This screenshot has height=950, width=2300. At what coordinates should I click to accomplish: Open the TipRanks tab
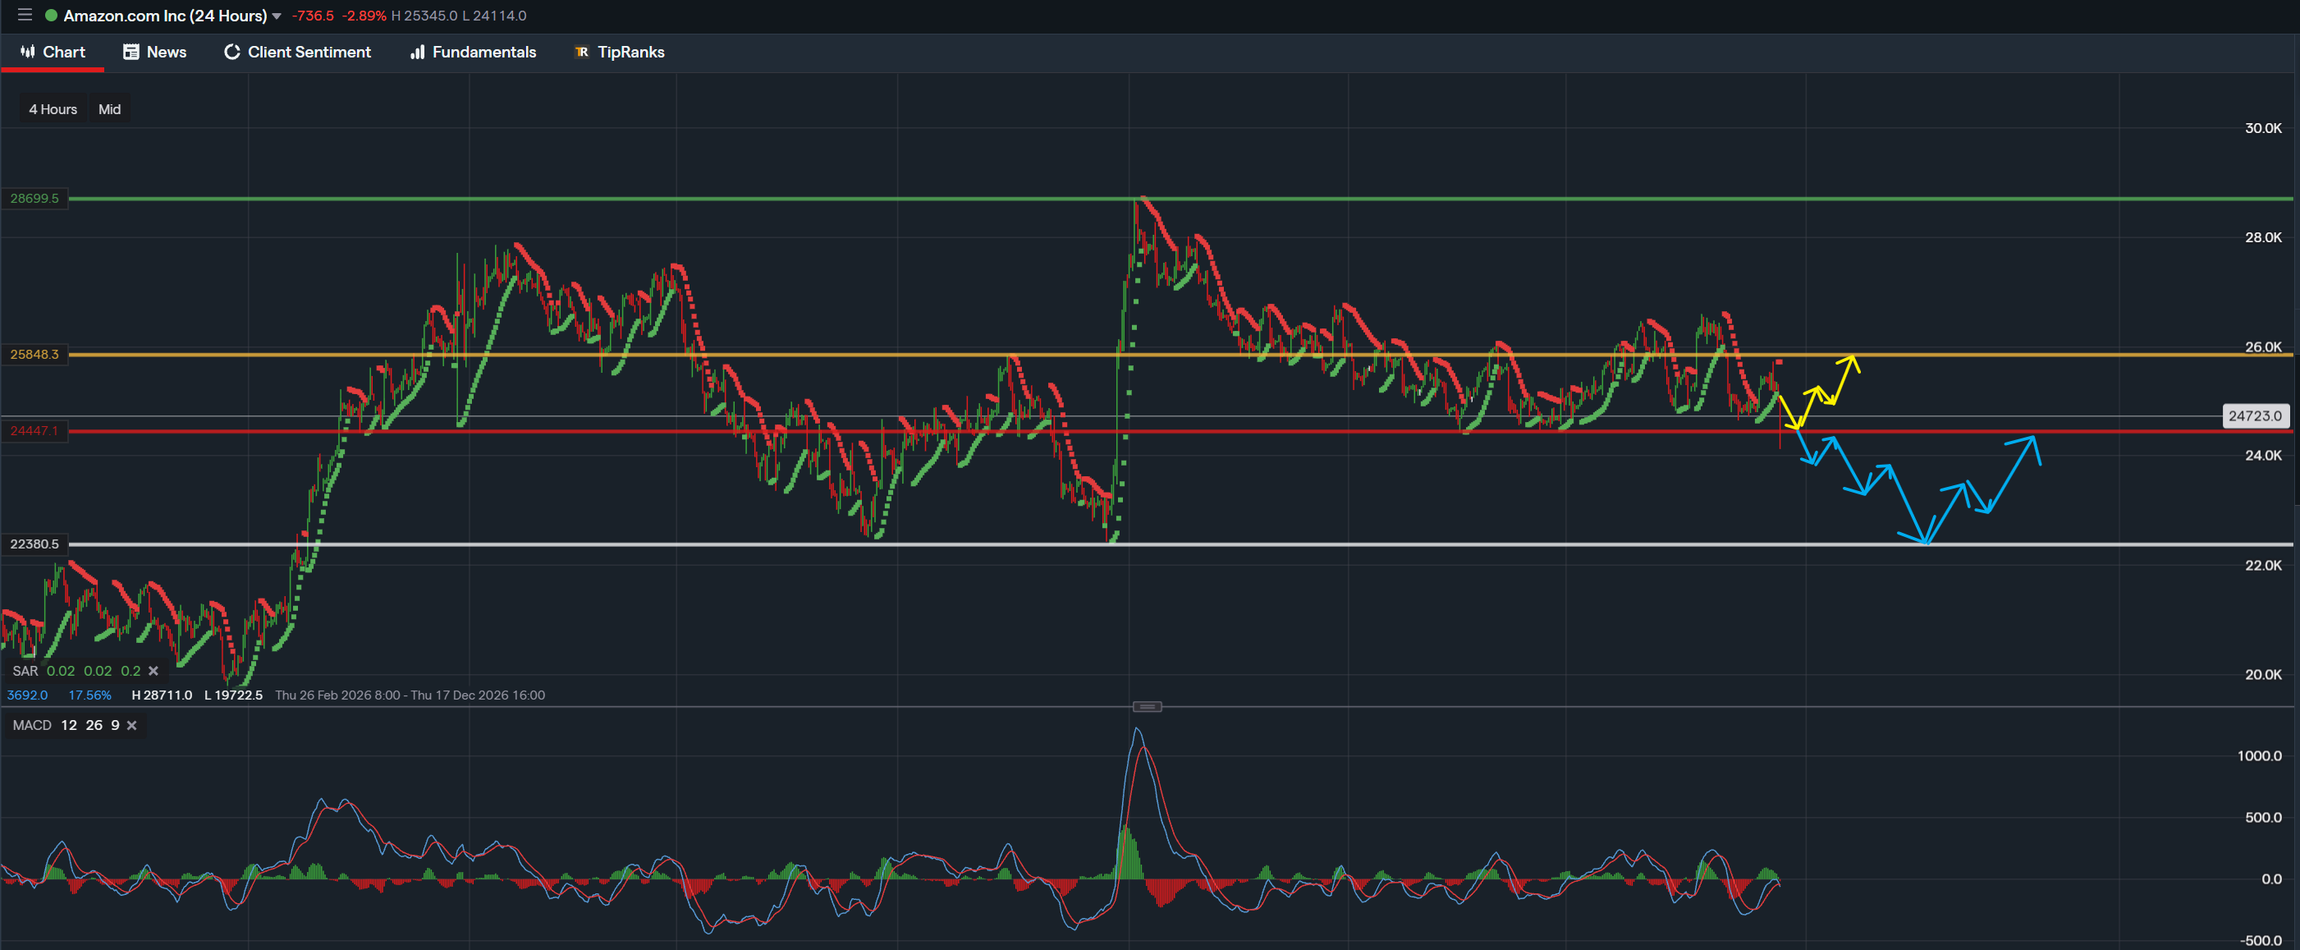click(620, 52)
